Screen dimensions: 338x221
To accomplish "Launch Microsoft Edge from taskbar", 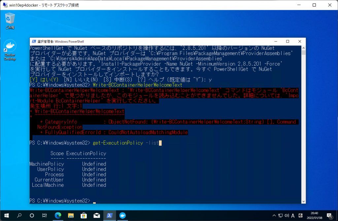I will [58, 215].
